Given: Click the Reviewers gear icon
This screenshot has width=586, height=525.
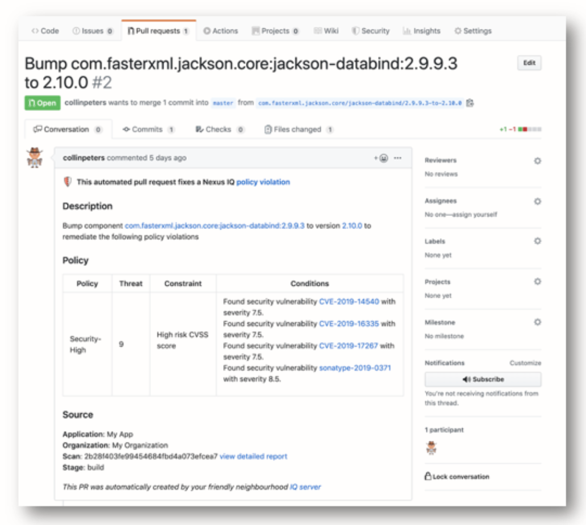Looking at the screenshot, I should 537,161.
